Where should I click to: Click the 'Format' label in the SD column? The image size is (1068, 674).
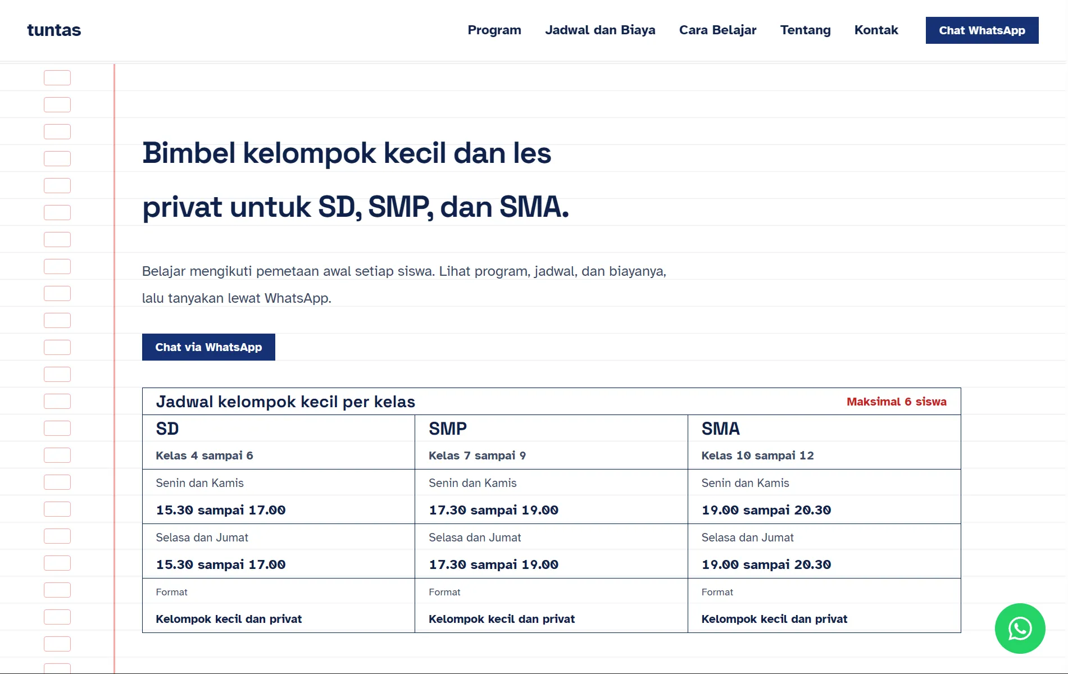point(172,592)
